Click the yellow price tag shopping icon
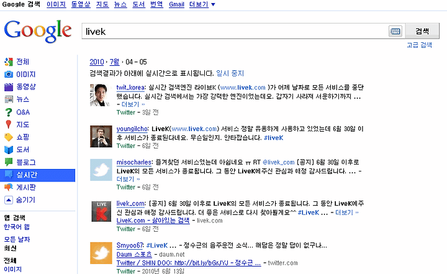Image resolution: width=447 pixels, height=274 pixels. pyautogui.click(x=9, y=137)
